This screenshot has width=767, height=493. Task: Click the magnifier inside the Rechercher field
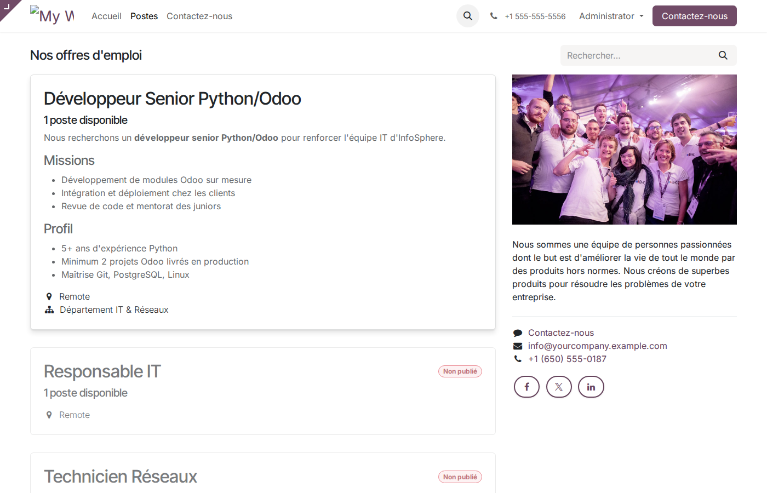click(x=723, y=55)
